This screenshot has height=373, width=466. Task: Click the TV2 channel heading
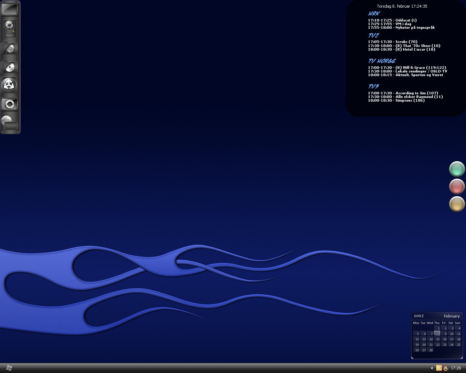click(374, 35)
